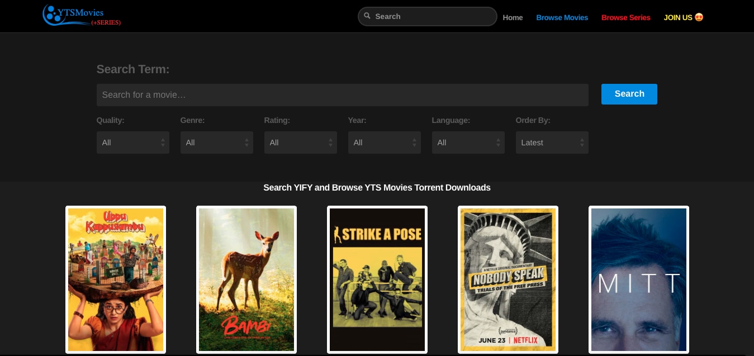
Task: Open Browse Series in the header
Action: (626, 17)
